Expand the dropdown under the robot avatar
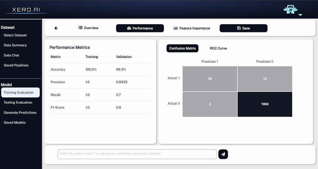This screenshot has width=318, height=169. pos(300,15)
